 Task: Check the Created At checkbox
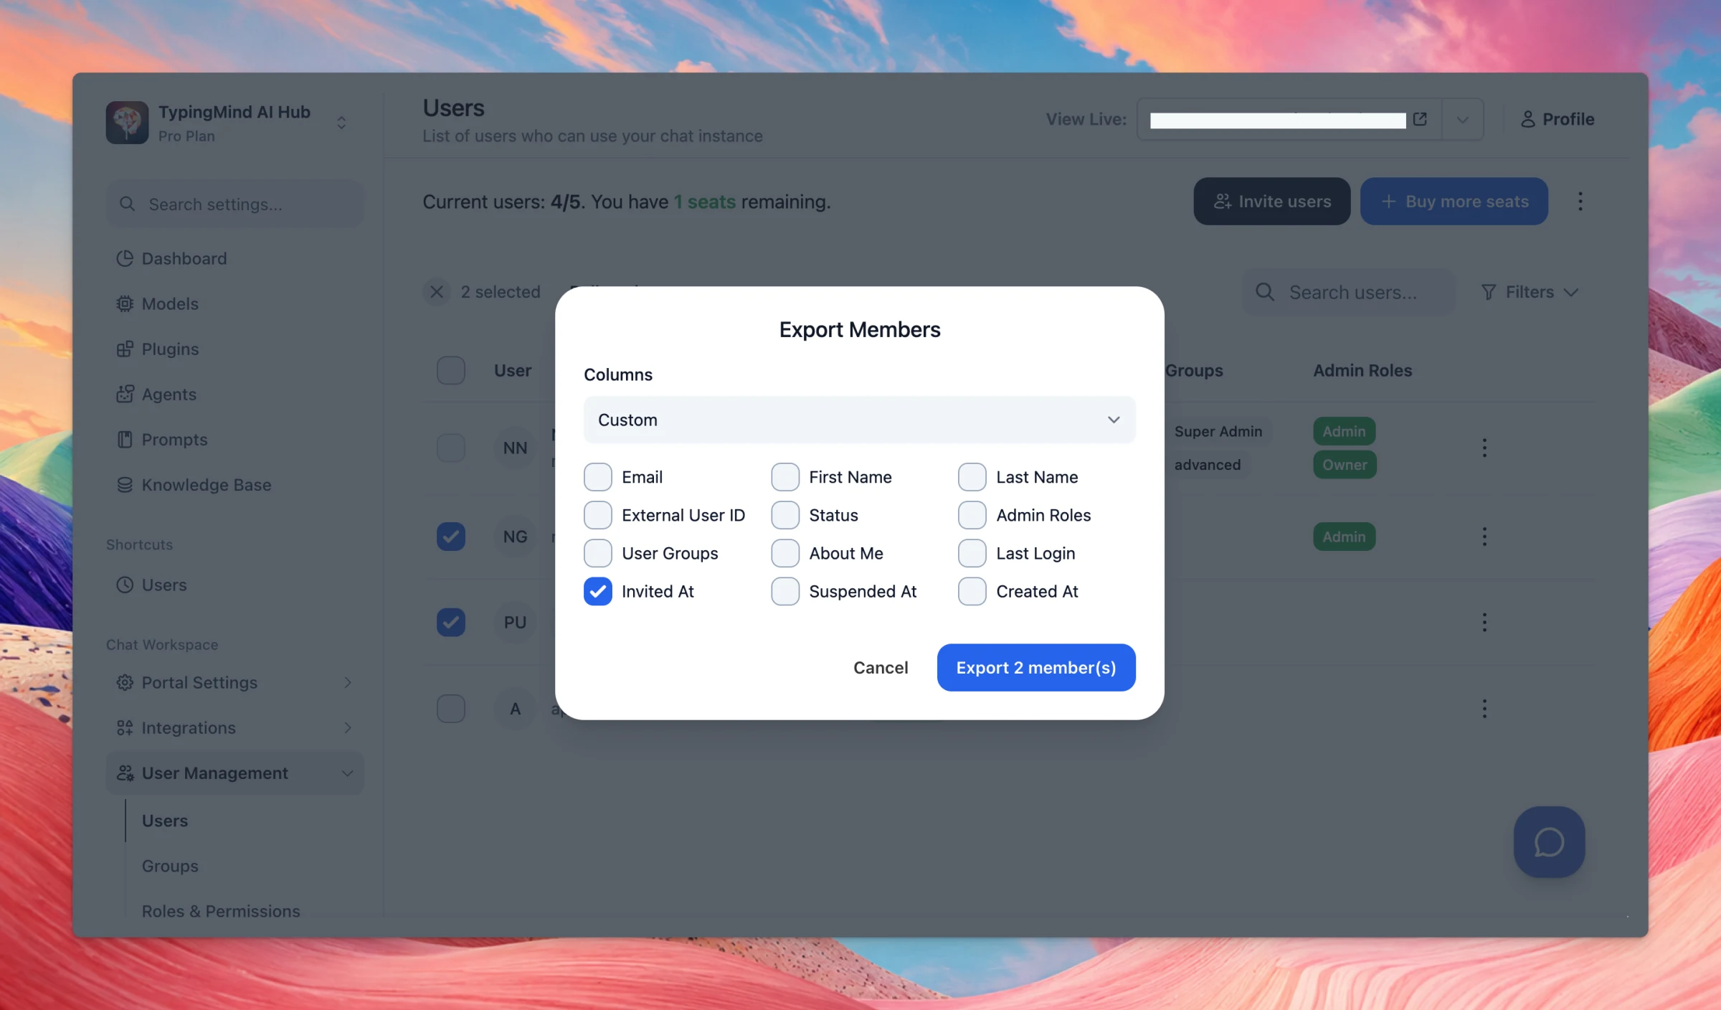click(x=972, y=591)
